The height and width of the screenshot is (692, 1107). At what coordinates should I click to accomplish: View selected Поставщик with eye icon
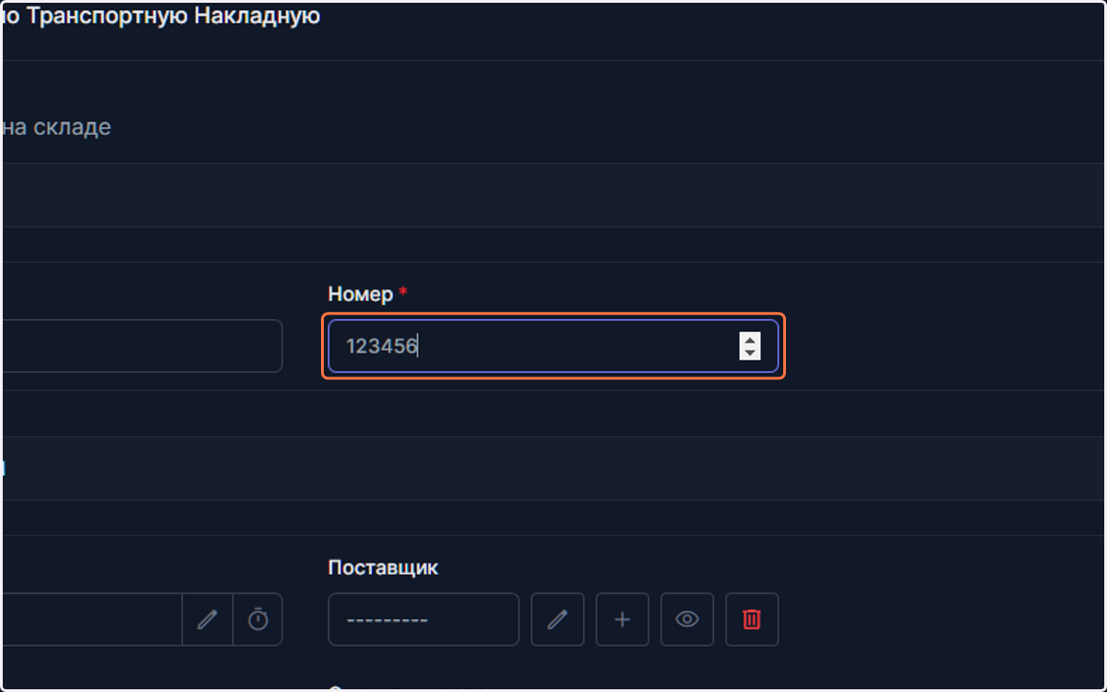tap(687, 619)
